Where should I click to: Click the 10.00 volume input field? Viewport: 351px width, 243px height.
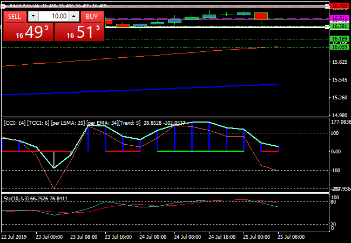coord(54,16)
